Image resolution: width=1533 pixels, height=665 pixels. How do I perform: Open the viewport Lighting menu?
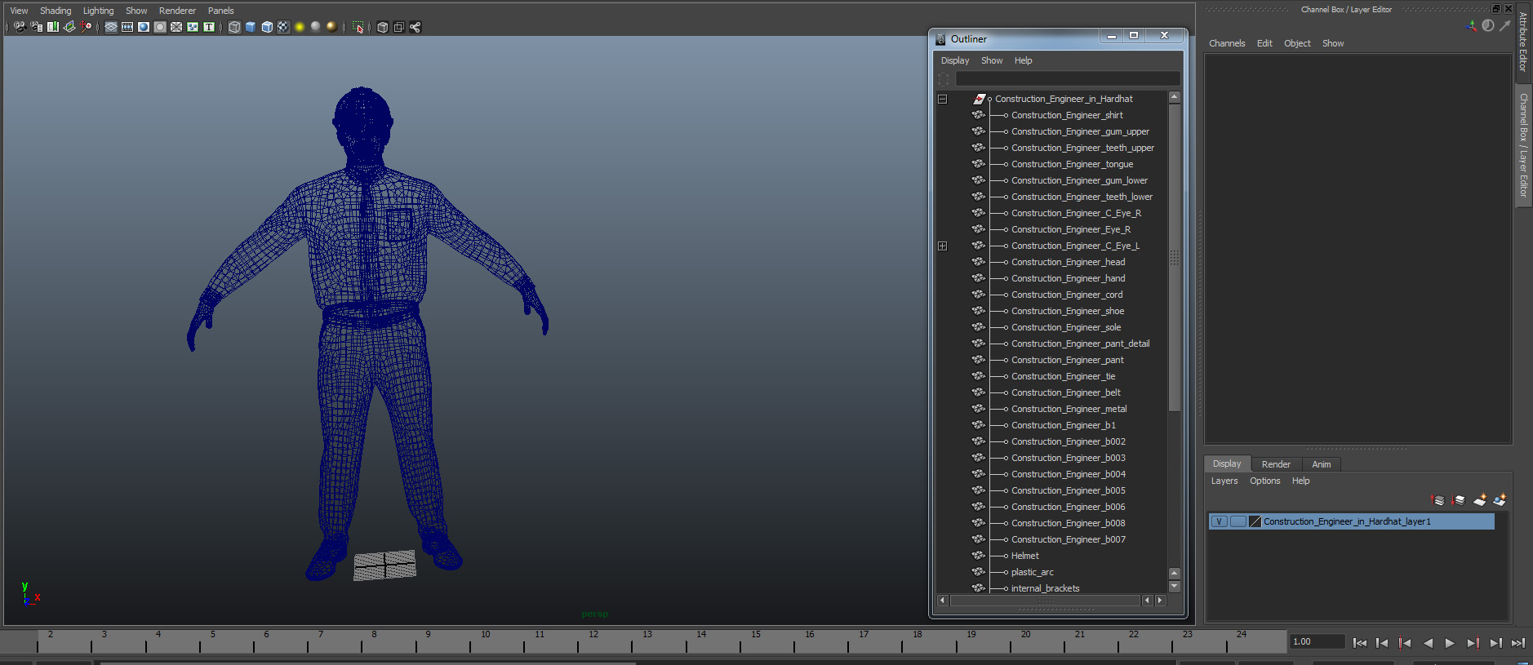point(98,11)
